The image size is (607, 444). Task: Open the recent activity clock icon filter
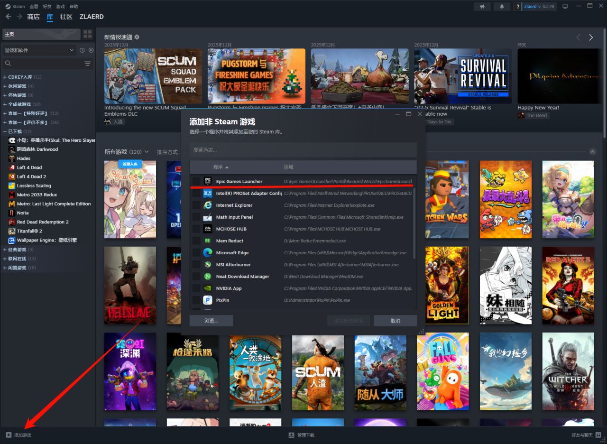tap(82, 50)
